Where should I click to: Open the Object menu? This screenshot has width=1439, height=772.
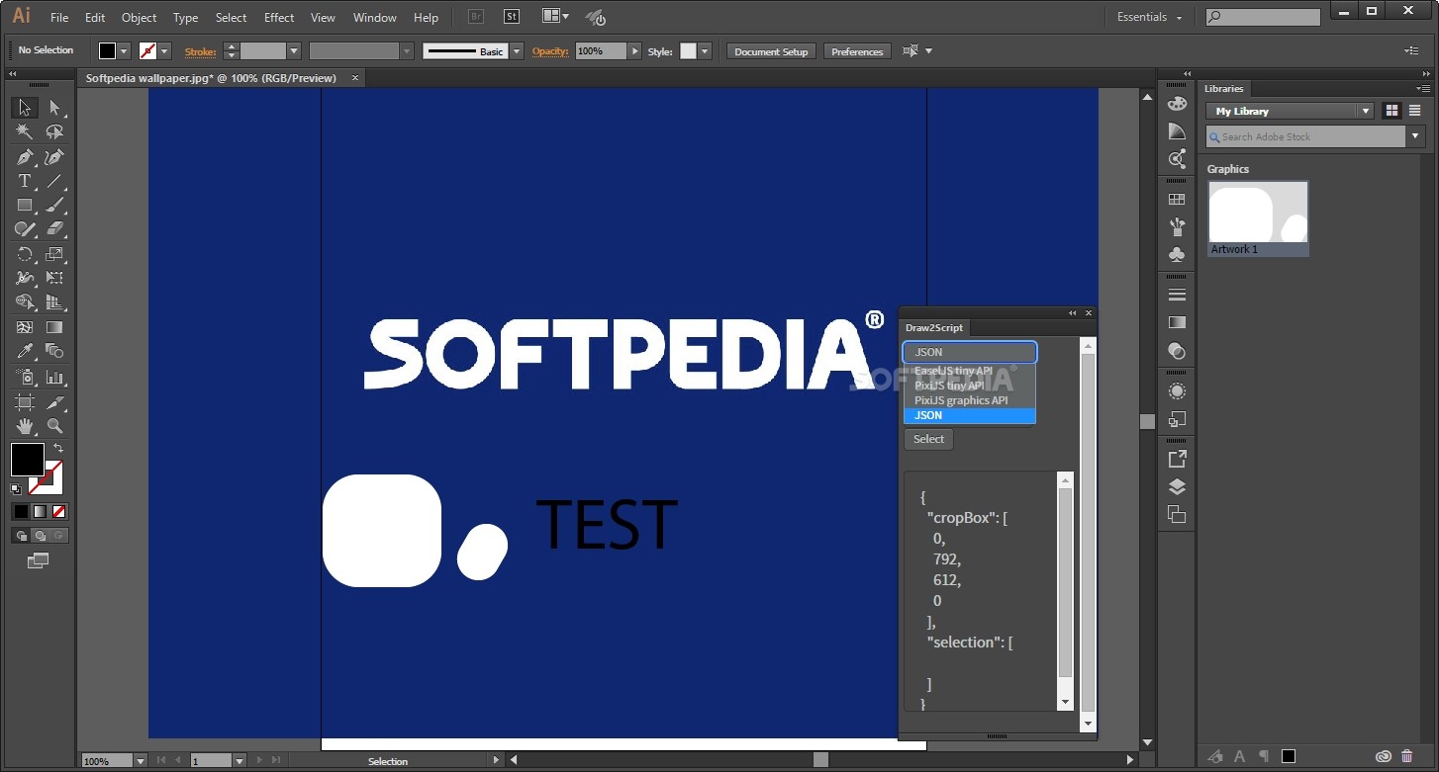(139, 17)
